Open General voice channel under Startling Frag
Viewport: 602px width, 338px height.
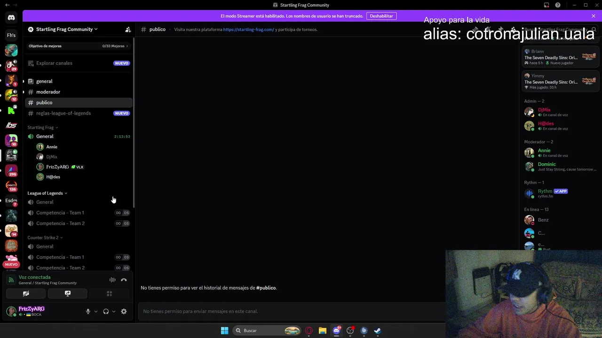click(79, 136)
